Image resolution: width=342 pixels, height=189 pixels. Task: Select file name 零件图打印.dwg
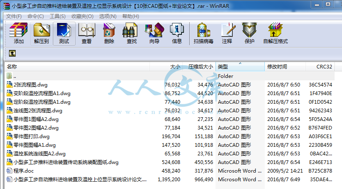pyautogui.click(x=31, y=136)
